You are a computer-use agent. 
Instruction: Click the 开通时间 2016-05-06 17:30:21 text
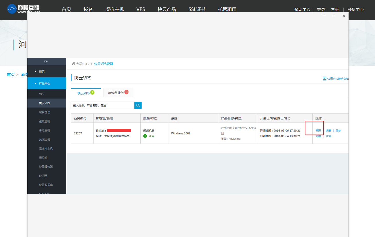(x=280, y=131)
